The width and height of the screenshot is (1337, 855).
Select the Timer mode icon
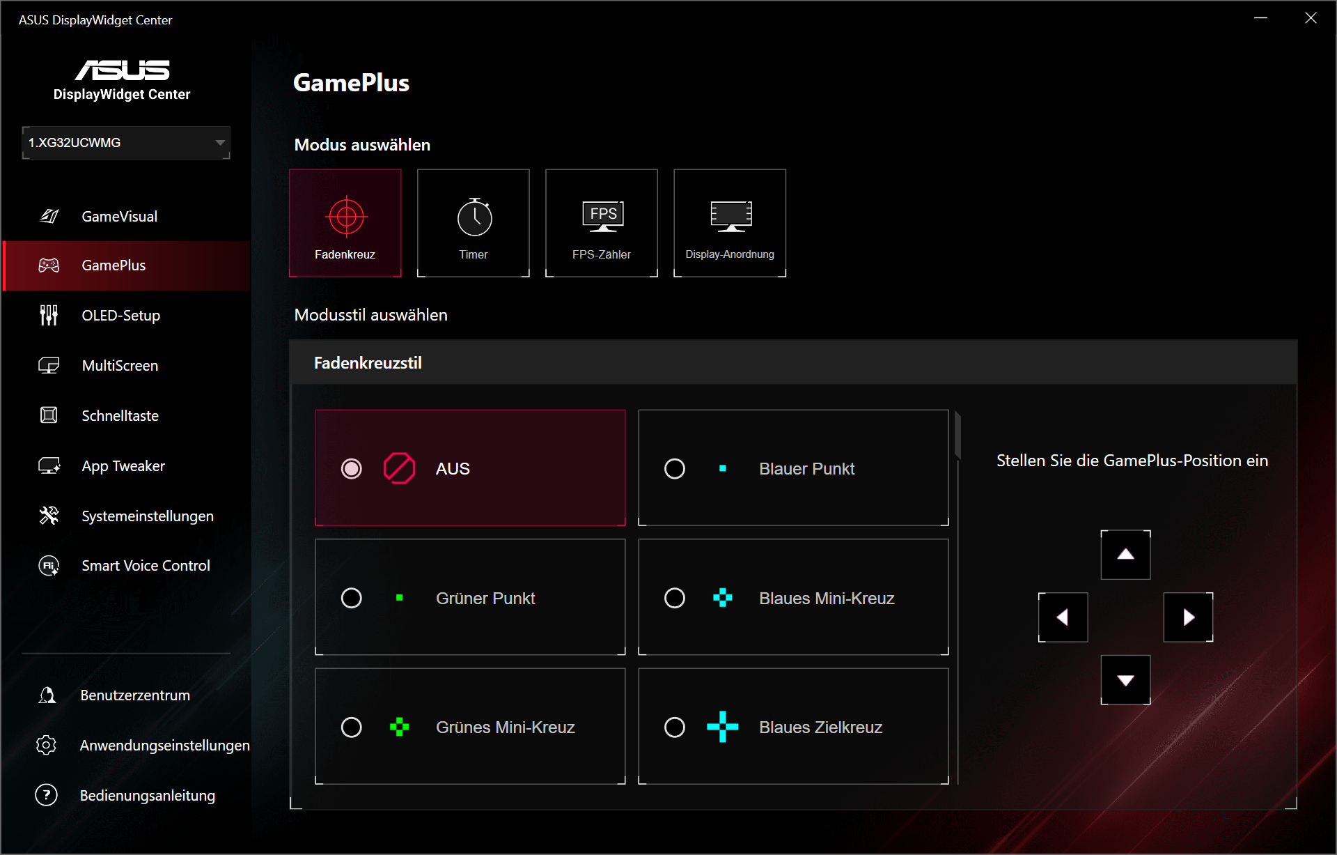pos(474,217)
